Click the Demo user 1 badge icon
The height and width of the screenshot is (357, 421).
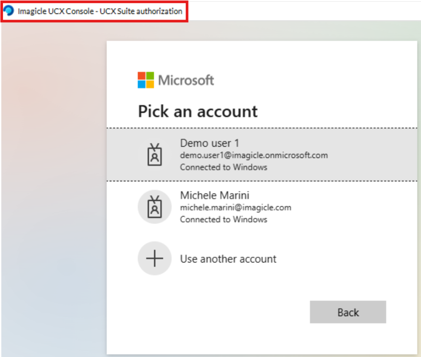(154, 155)
